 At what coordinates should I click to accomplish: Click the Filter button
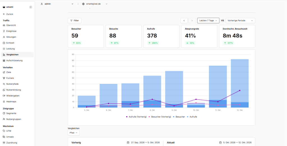[x=75, y=21]
